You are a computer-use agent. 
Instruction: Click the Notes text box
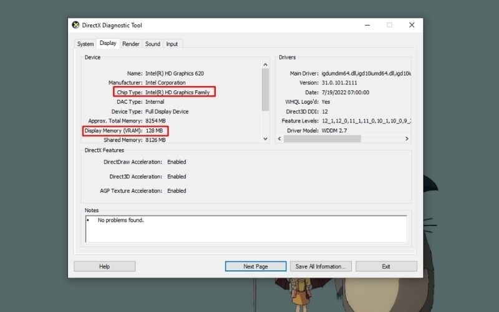(246, 229)
